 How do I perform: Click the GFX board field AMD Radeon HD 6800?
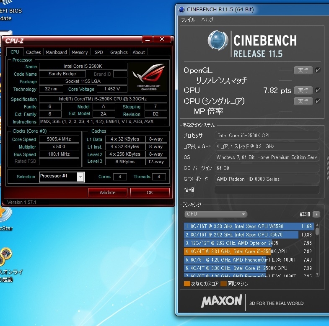click(267, 179)
